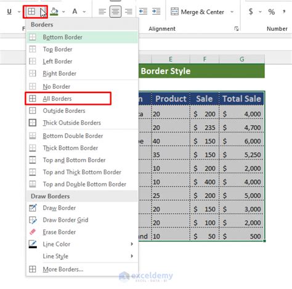Expand the Font Color dropdown arrow
Viewport: 292px width, 289px height.
84,12
